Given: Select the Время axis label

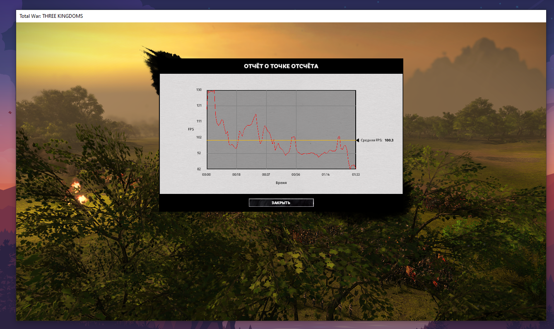Looking at the screenshot, I should (281, 183).
